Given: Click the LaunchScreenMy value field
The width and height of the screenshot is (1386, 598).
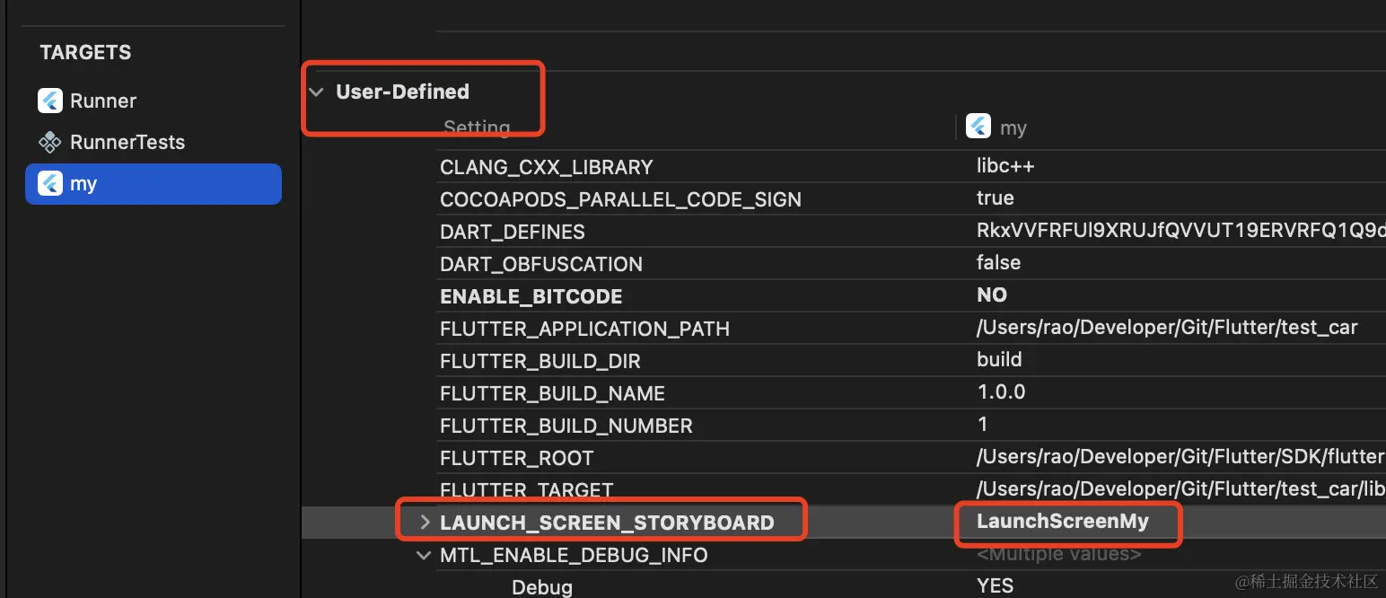Looking at the screenshot, I should [1063, 521].
